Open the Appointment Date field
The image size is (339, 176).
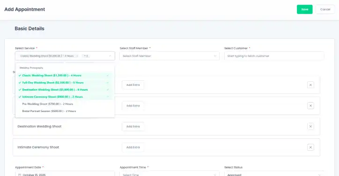[x=65, y=174]
